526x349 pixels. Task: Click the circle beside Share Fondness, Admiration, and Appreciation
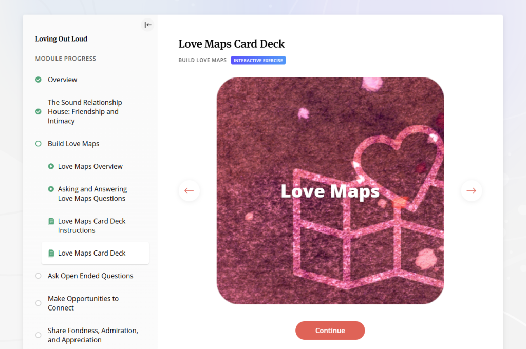pyautogui.click(x=38, y=335)
